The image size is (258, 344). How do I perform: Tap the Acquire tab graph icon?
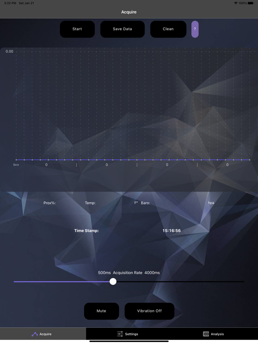pyautogui.click(x=35, y=334)
